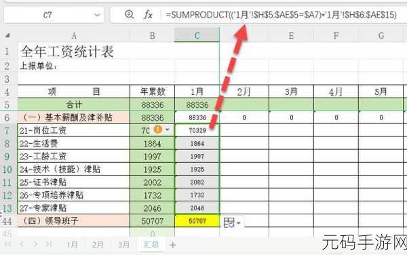Select column E header
Screen dimensions: 407x255
click(291, 35)
